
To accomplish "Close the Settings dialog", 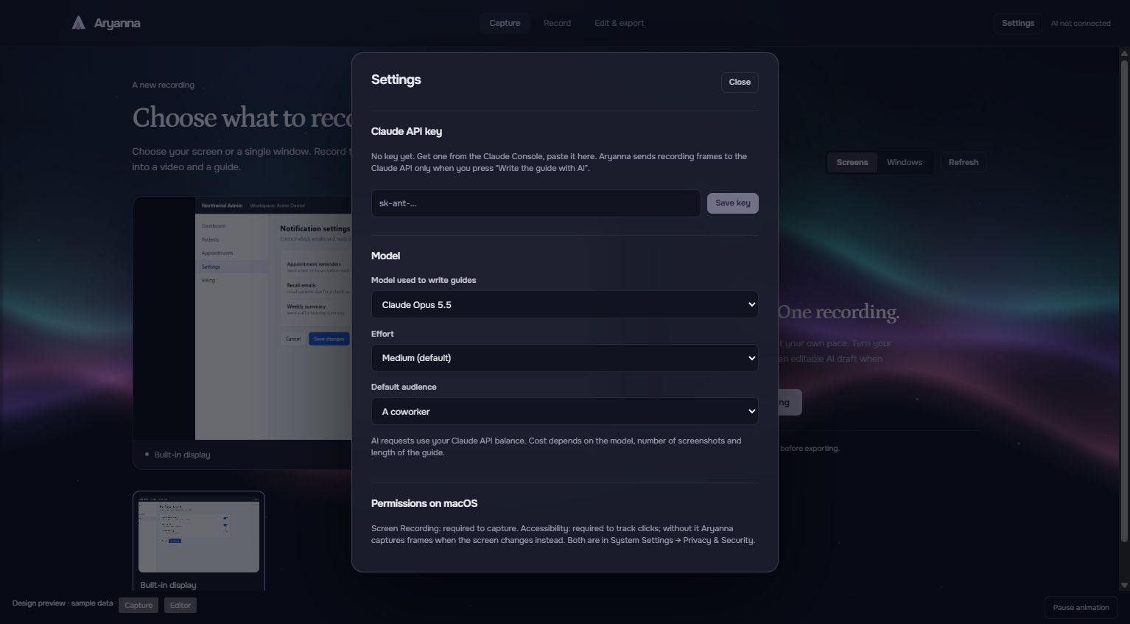I will point(740,82).
